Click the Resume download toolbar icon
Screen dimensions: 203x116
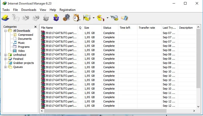click(15, 18)
